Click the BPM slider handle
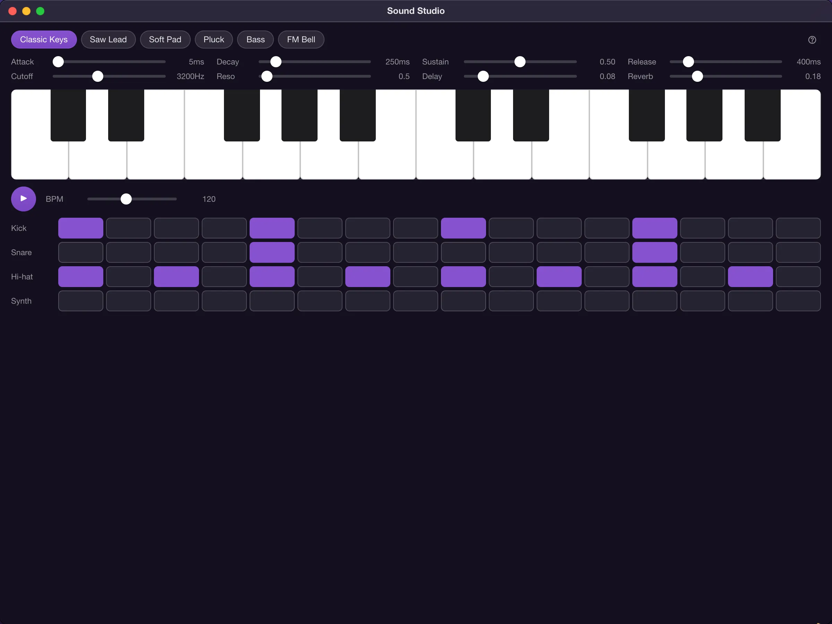The image size is (832, 624). 126,199
